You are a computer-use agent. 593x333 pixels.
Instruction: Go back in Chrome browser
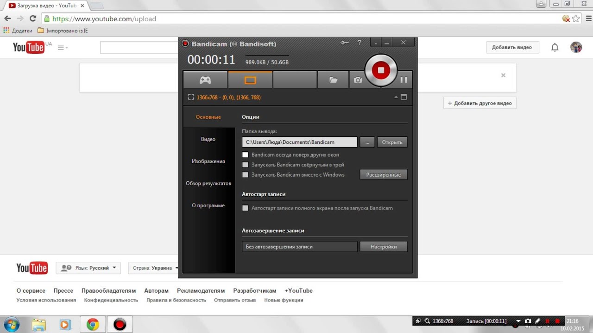7,18
